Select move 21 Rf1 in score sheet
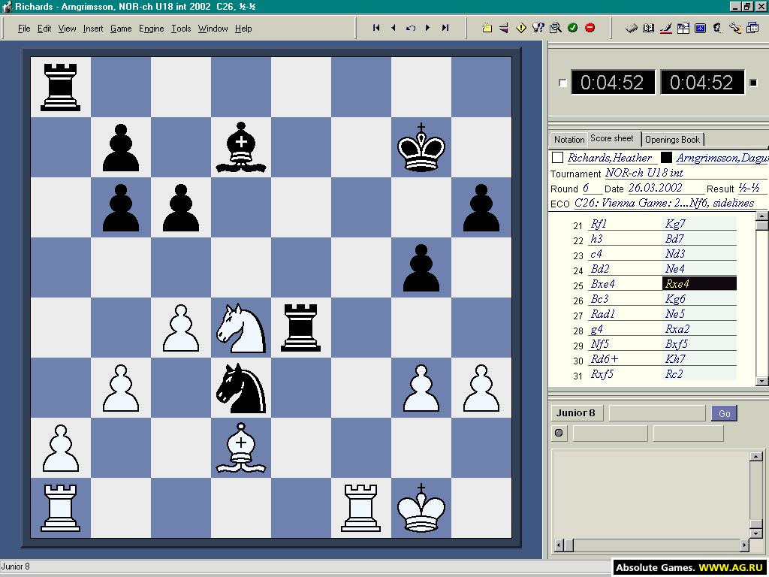This screenshot has width=769, height=577. pos(624,224)
